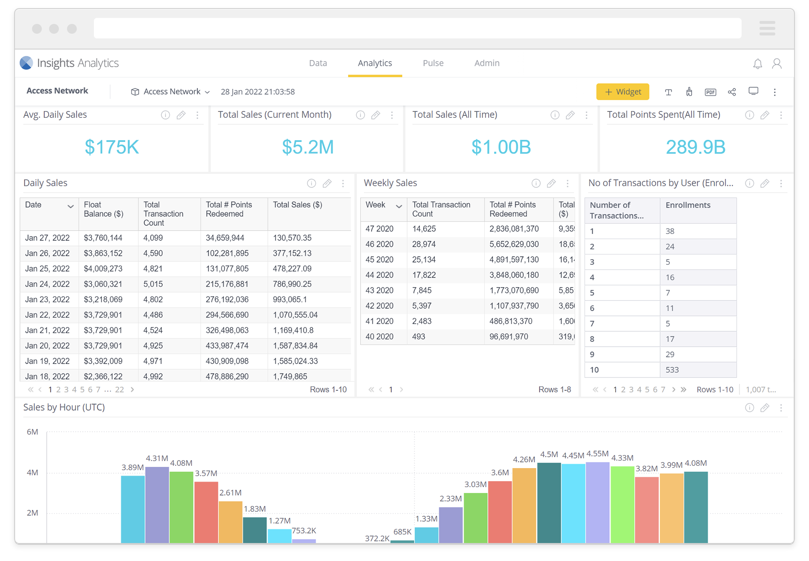Open the browser hamburger menu
Screen dimensions: 809x561
pyautogui.click(x=767, y=29)
